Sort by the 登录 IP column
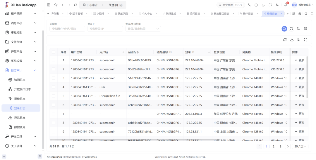Image resolution: width=316 pixels, height=160 pixels. point(209,52)
